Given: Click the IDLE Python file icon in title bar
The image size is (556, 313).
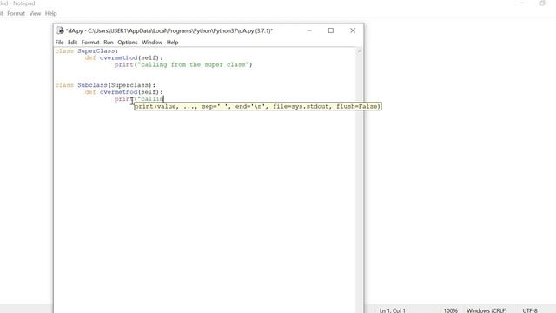Looking at the screenshot, I should (60, 30).
